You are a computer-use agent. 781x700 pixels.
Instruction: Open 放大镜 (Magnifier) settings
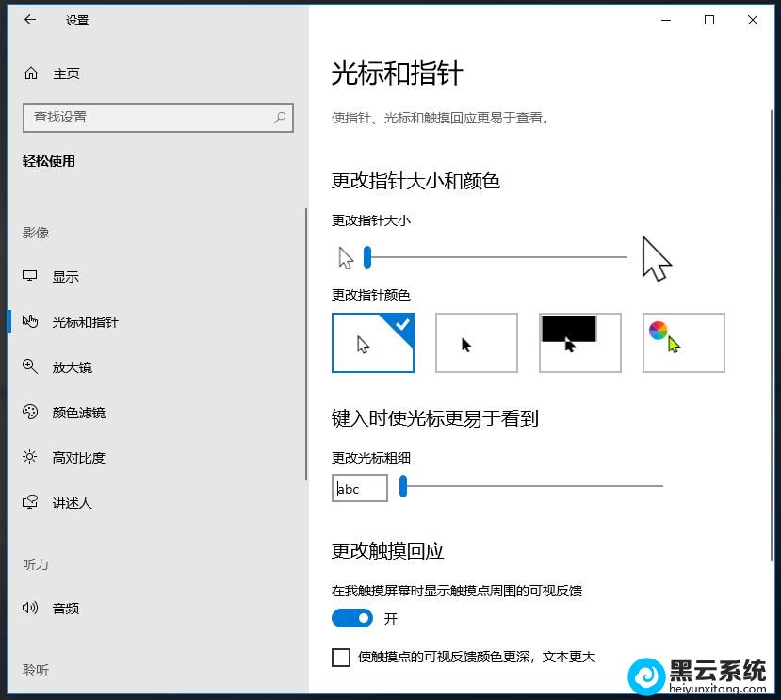pos(30,367)
